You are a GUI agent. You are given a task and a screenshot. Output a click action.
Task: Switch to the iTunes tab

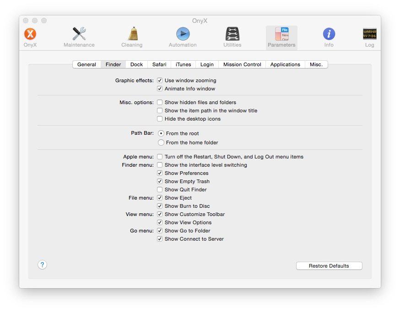point(183,65)
